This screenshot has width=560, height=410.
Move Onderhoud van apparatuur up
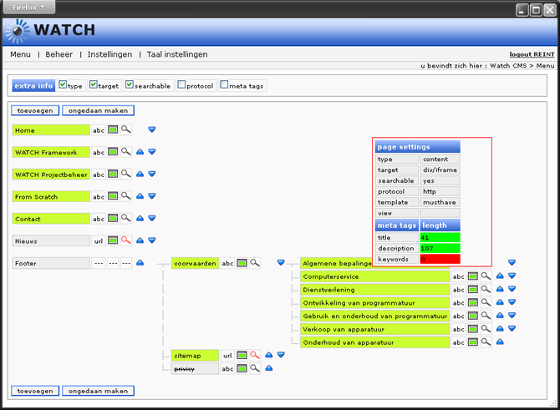tap(500, 342)
